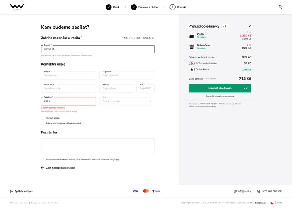This screenshot has width=292, height=208.
Task: Click the Dokončit objednávku button
Action: coord(220,88)
